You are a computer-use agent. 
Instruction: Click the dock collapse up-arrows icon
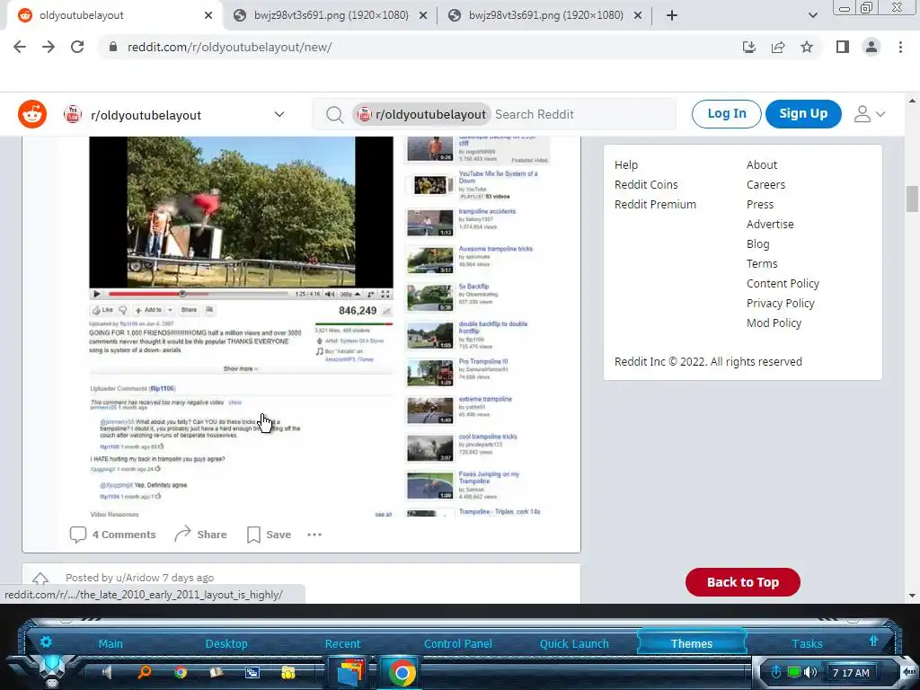coord(873,641)
